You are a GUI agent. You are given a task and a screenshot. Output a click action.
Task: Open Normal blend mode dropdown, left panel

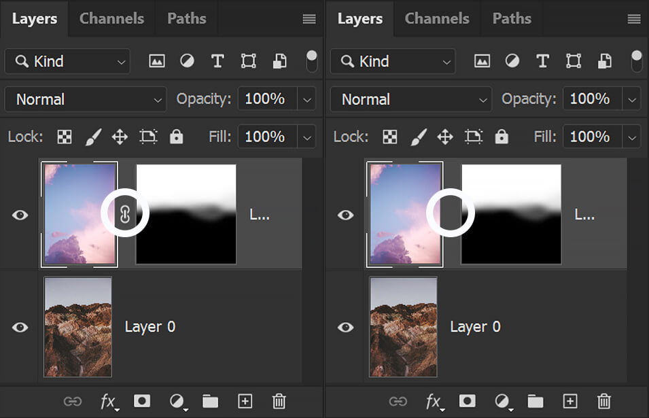(86, 99)
